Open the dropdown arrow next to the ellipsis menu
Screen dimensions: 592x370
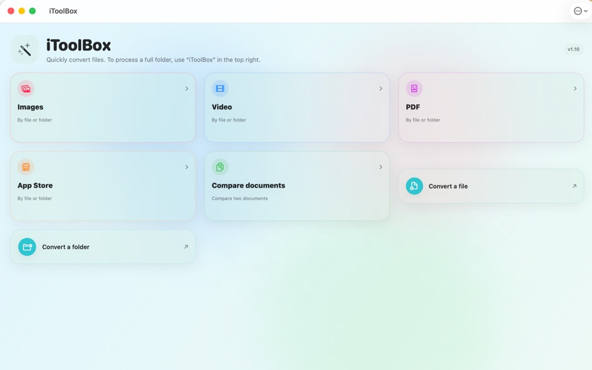[x=586, y=10]
